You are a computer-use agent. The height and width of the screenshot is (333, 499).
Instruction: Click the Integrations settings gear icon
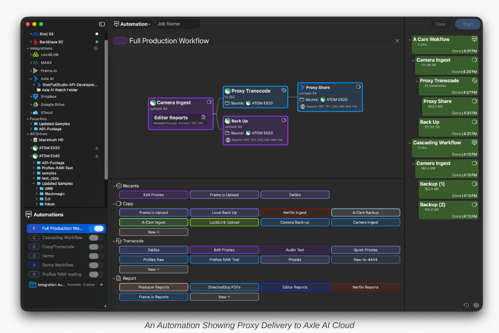(96, 48)
